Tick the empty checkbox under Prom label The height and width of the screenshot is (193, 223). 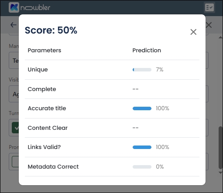[x=15, y=162]
